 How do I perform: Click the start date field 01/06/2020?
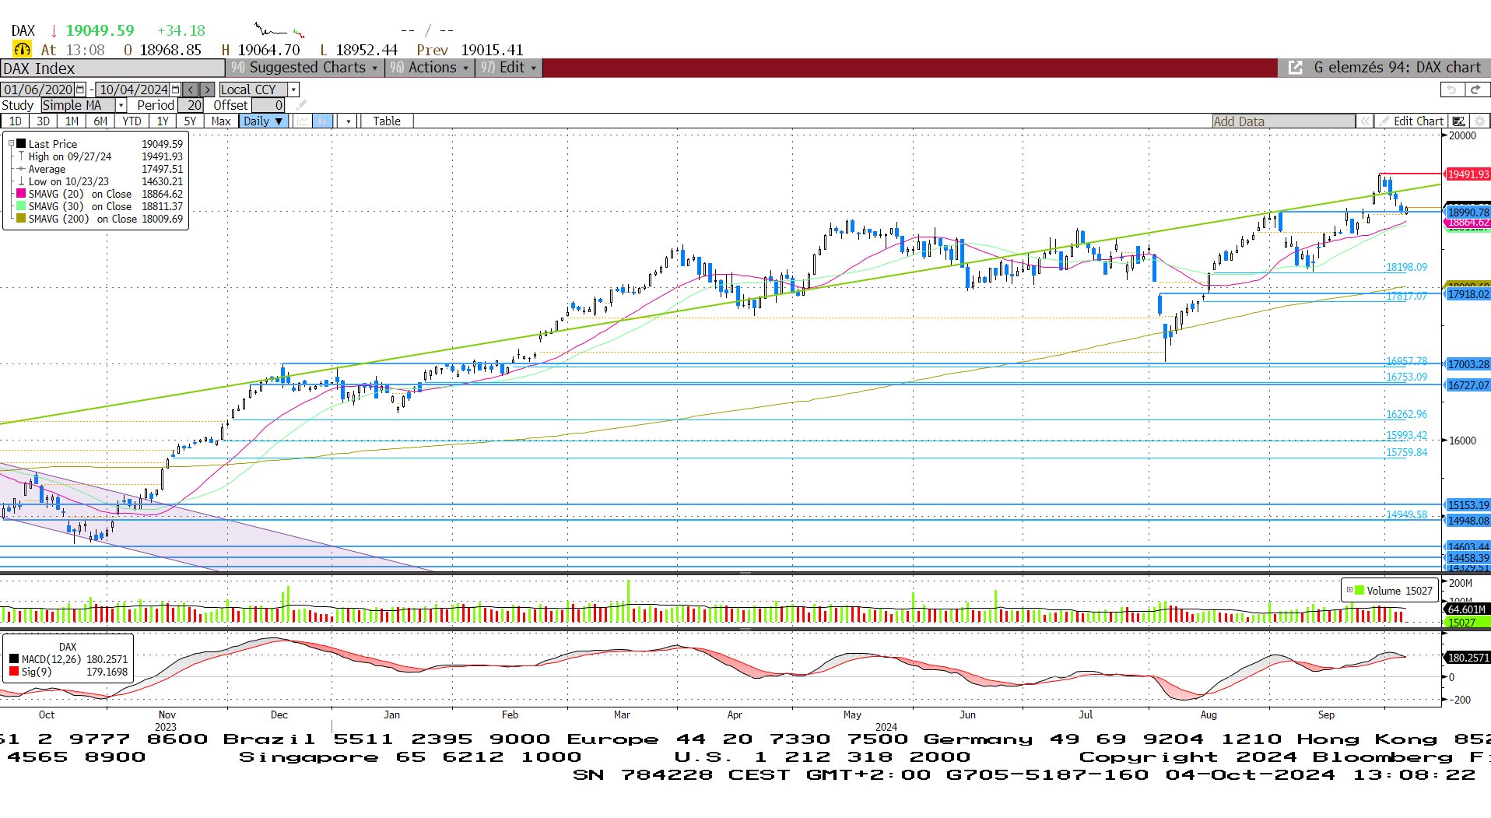(x=38, y=90)
